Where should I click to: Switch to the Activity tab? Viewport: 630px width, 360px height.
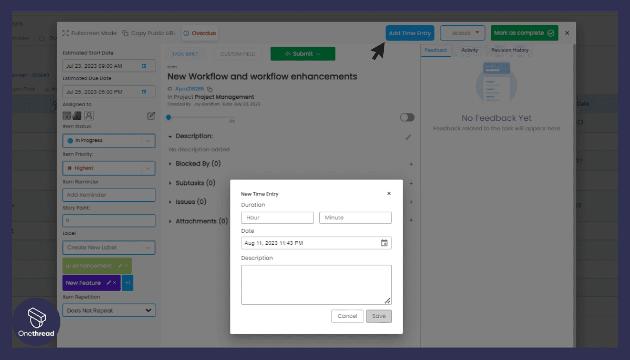pos(470,50)
